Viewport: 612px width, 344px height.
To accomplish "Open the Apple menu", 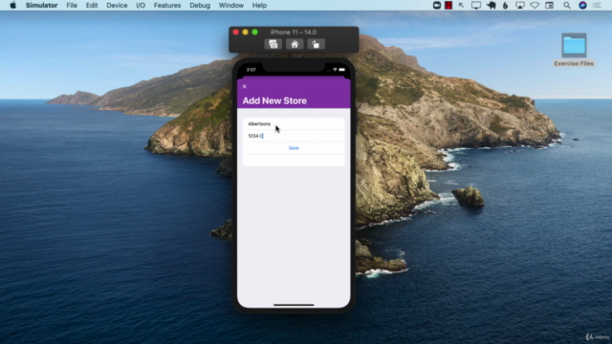I will tap(12, 5).
